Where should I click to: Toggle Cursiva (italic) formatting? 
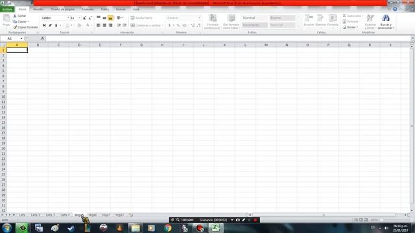click(50, 25)
